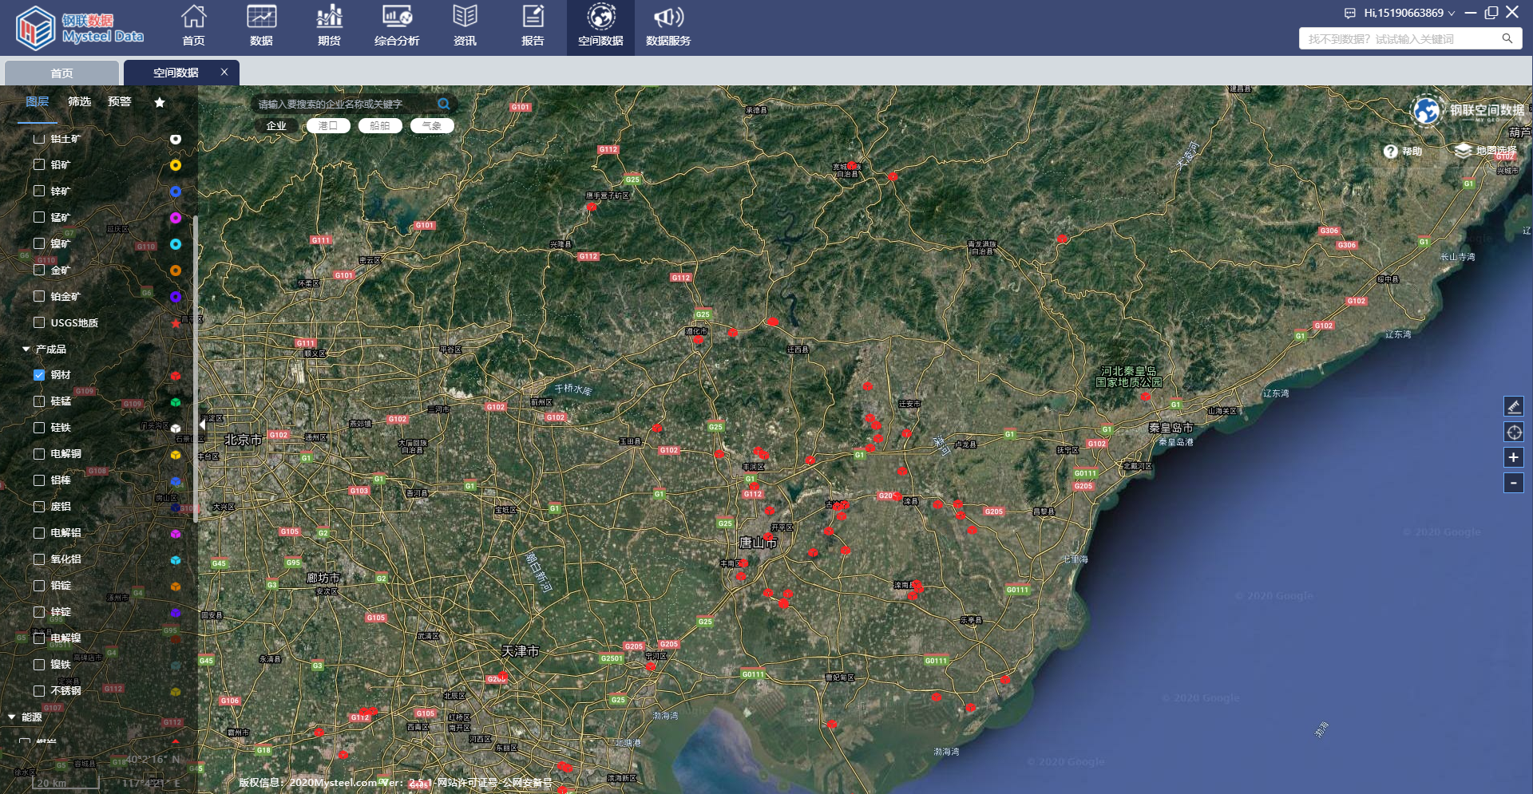
Task: Select the 港口 port search filter
Action: (328, 126)
